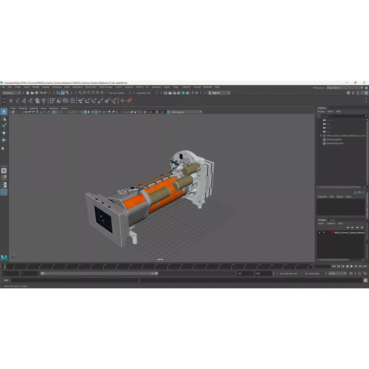This screenshot has height=369, width=369.
Task: Select by component type mode icon
Action: click(67, 93)
